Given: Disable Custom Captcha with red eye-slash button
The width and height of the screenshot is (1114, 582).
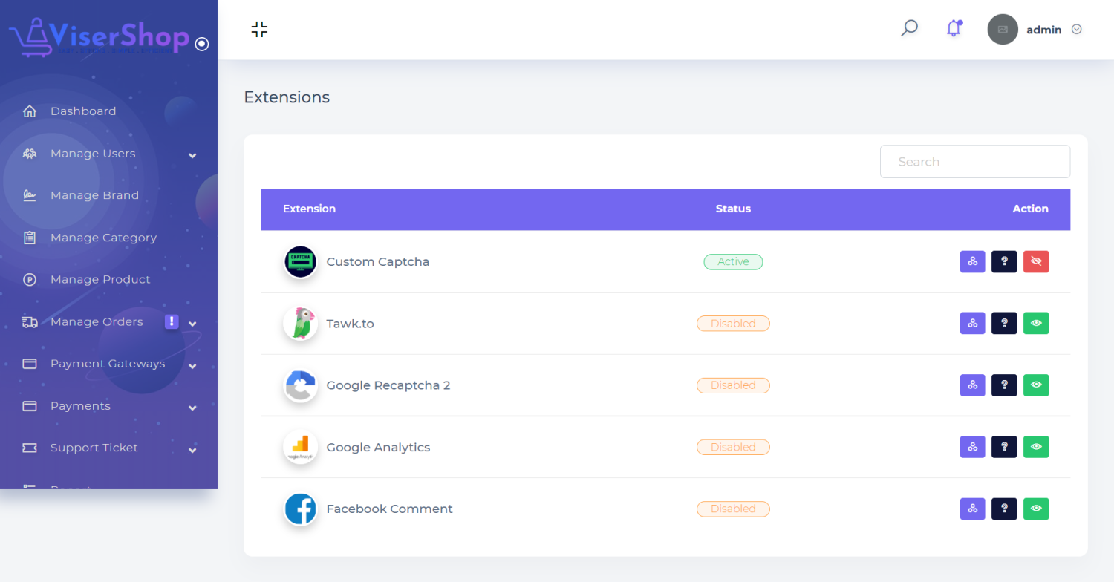Looking at the screenshot, I should point(1036,261).
